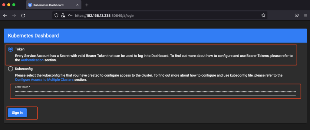Open the Authentication link
Screen dimensions: 310x130
pyautogui.click(x=32, y=60)
